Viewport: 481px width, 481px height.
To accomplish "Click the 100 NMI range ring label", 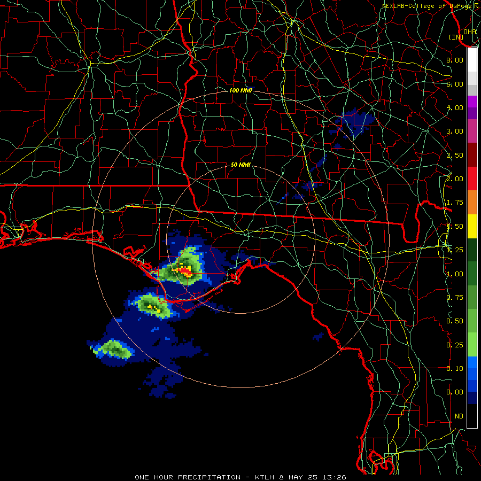I will pyautogui.click(x=241, y=90).
